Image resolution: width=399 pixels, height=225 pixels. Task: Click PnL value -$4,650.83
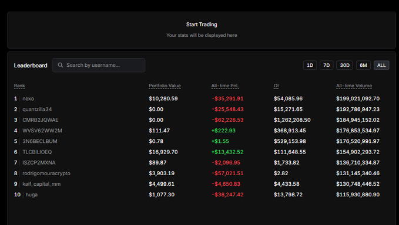click(x=226, y=184)
